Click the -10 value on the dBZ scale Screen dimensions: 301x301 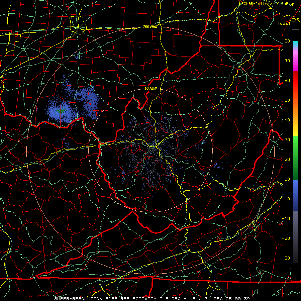pos(286,219)
